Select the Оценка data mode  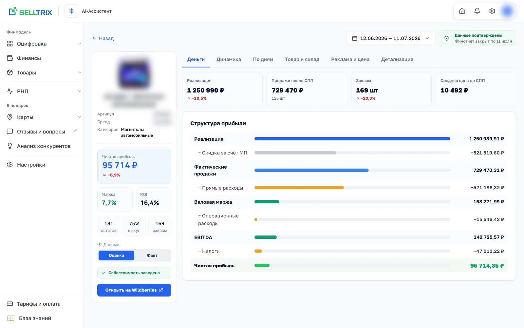coord(116,256)
